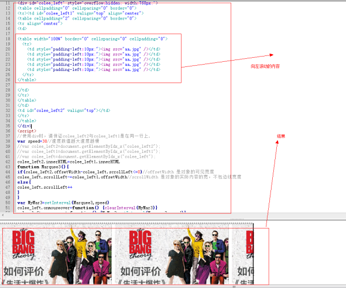Click the colee_left.scrollLeft++ statement
The width and height of the screenshot is (346, 288).
[45, 188]
